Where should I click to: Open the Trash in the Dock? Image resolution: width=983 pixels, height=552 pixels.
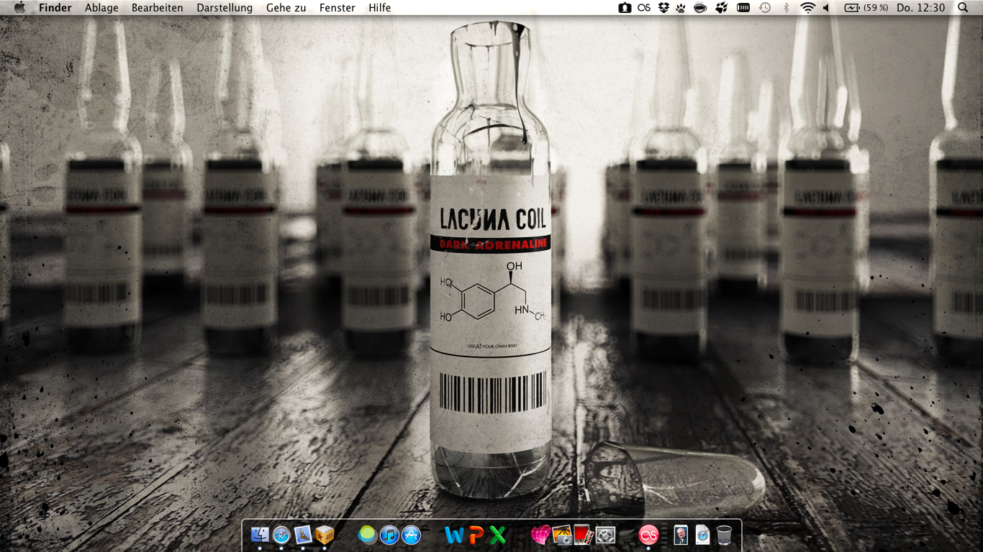point(724,535)
